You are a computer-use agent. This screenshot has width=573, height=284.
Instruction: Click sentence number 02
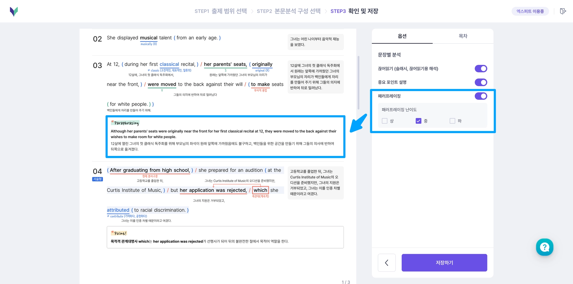97,39
